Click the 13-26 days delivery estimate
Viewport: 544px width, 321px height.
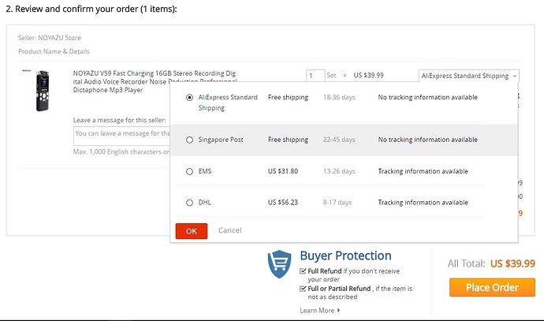[339, 171]
